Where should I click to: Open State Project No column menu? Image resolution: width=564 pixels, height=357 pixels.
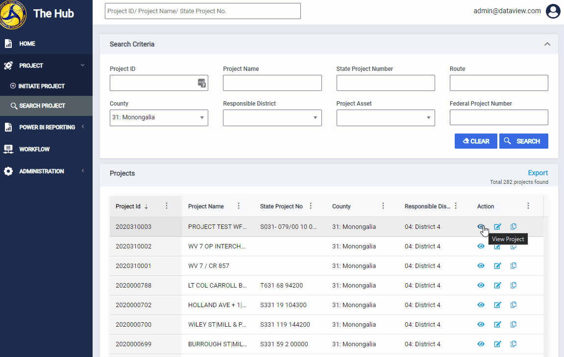311,206
